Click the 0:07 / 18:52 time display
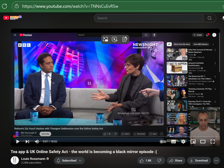This screenshot has height=168, width=224. 50,141
